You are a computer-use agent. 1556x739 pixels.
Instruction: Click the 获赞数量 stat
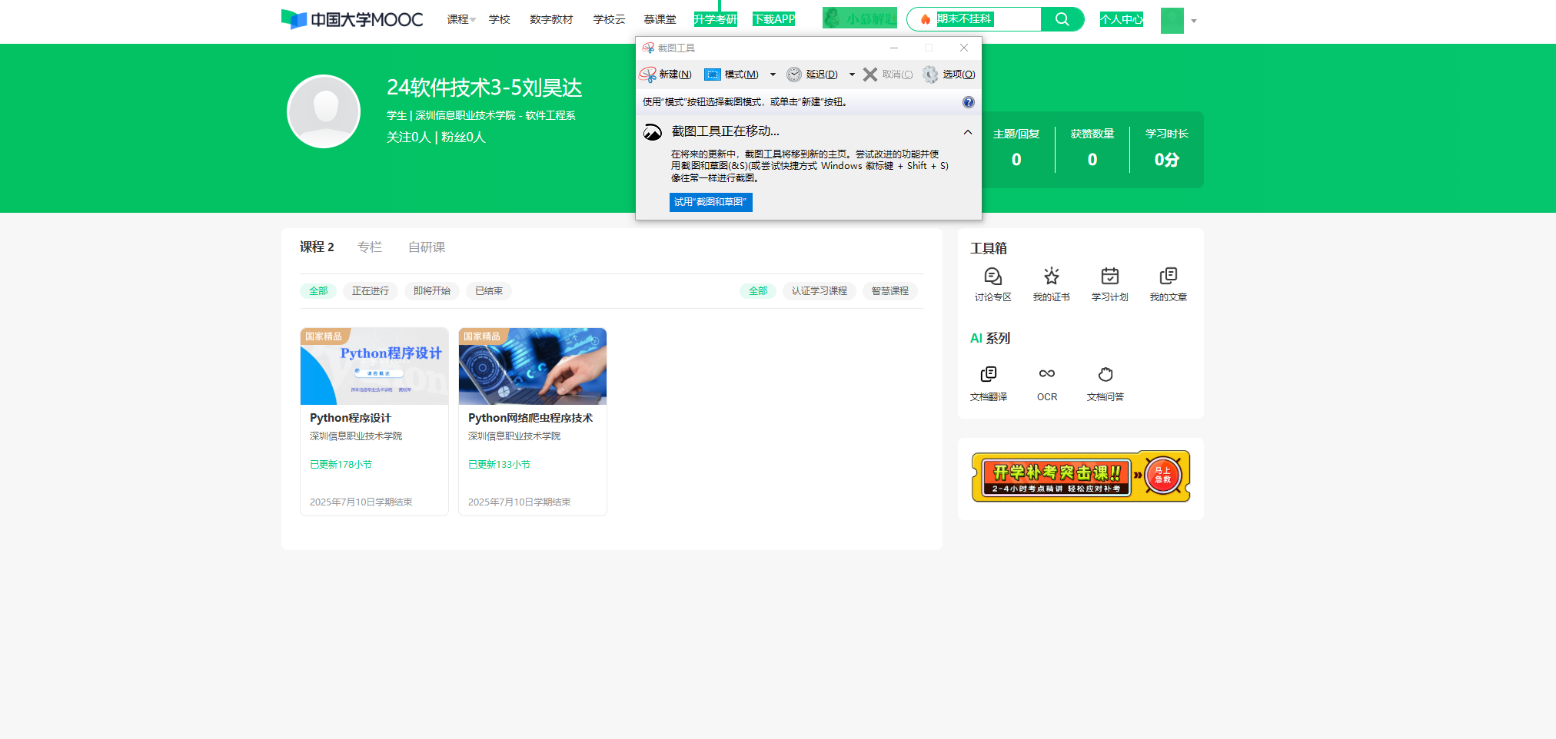click(x=1092, y=149)
